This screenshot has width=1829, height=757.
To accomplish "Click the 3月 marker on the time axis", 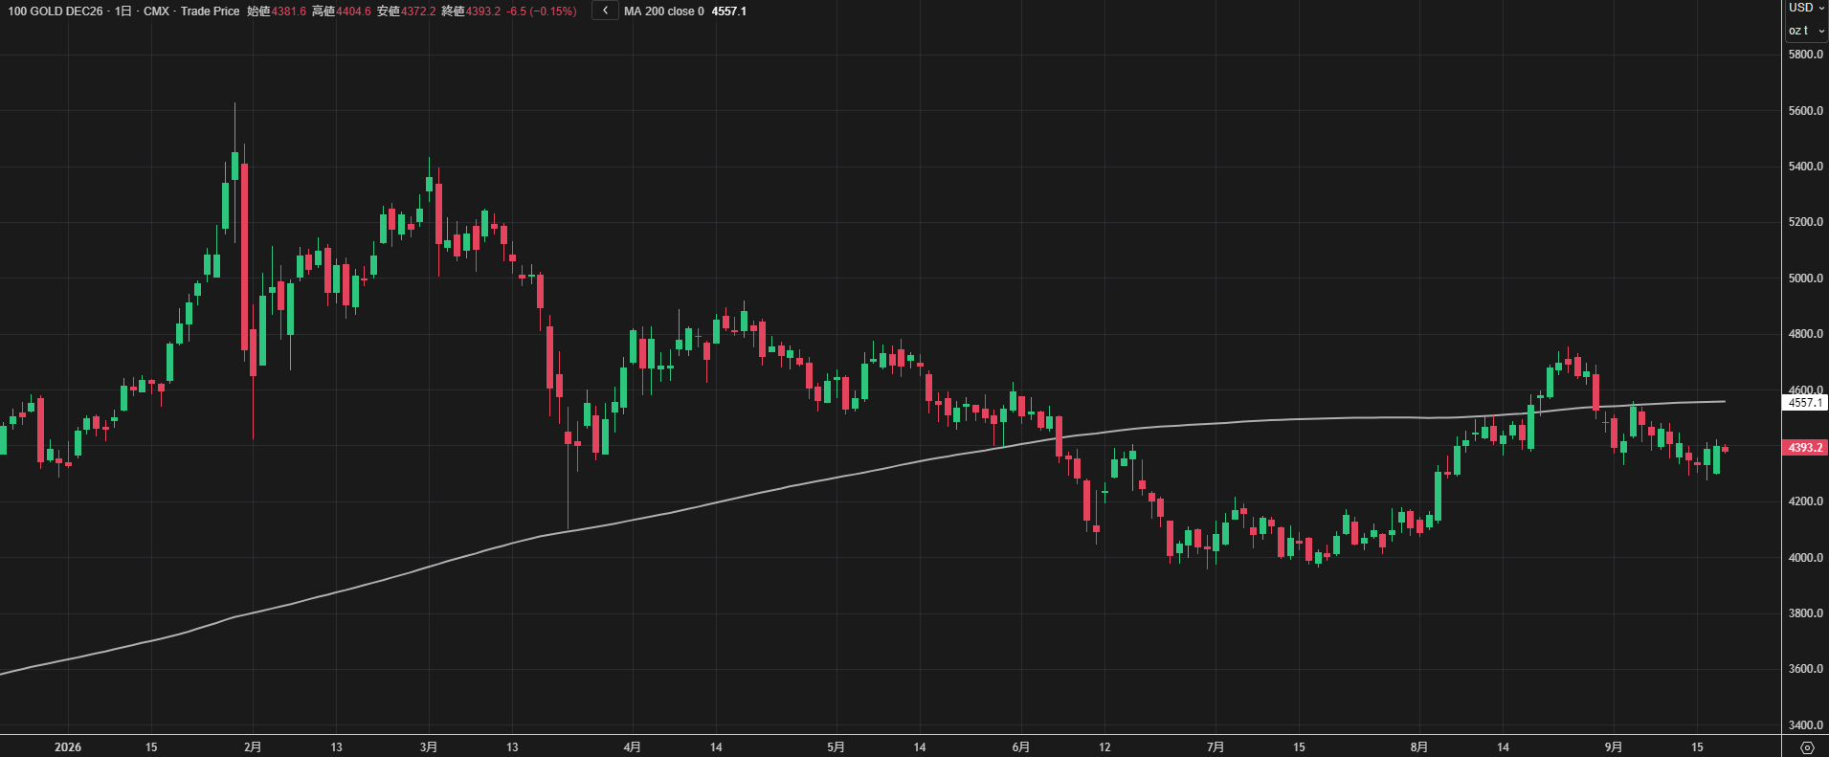I will tap(429, 747).
